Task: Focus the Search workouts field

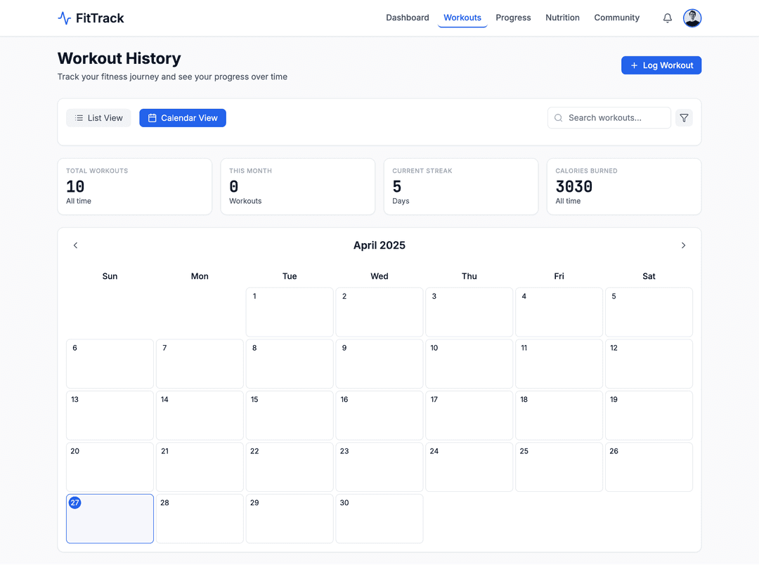Action: (615, 118)
